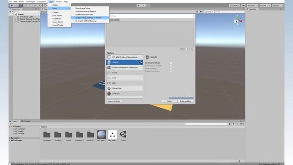Open the Layers dropdown

[x=265, y=5]
